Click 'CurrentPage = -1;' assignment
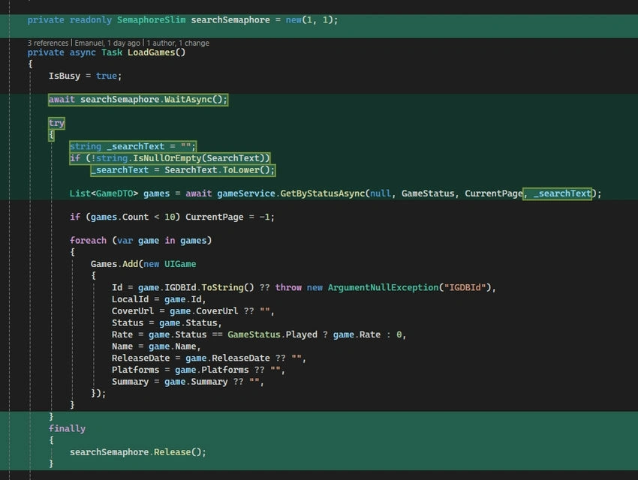This screenshot has height=480, width=638. (230, 217)
